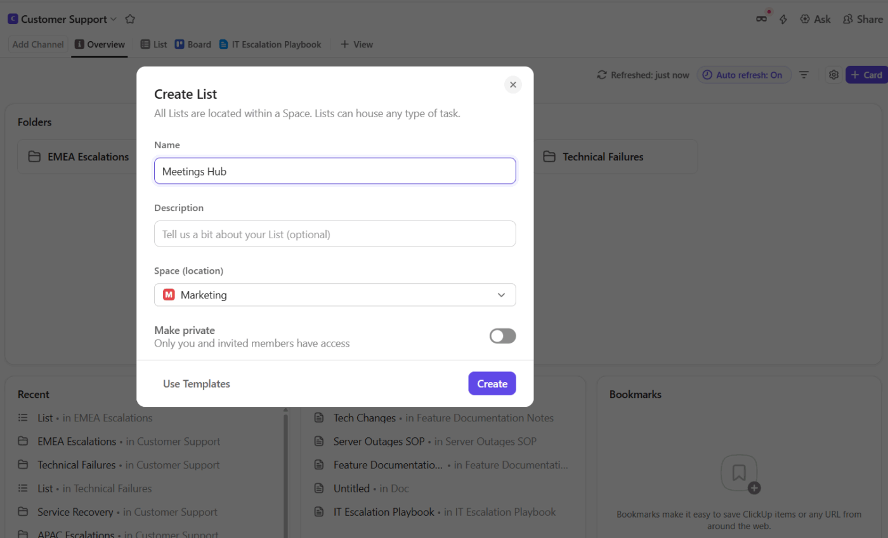This screenshot has width=888, height=538.
Task: Click the refresh icon beside 'Refreshed: just now'
Action: tap(601, 74)
